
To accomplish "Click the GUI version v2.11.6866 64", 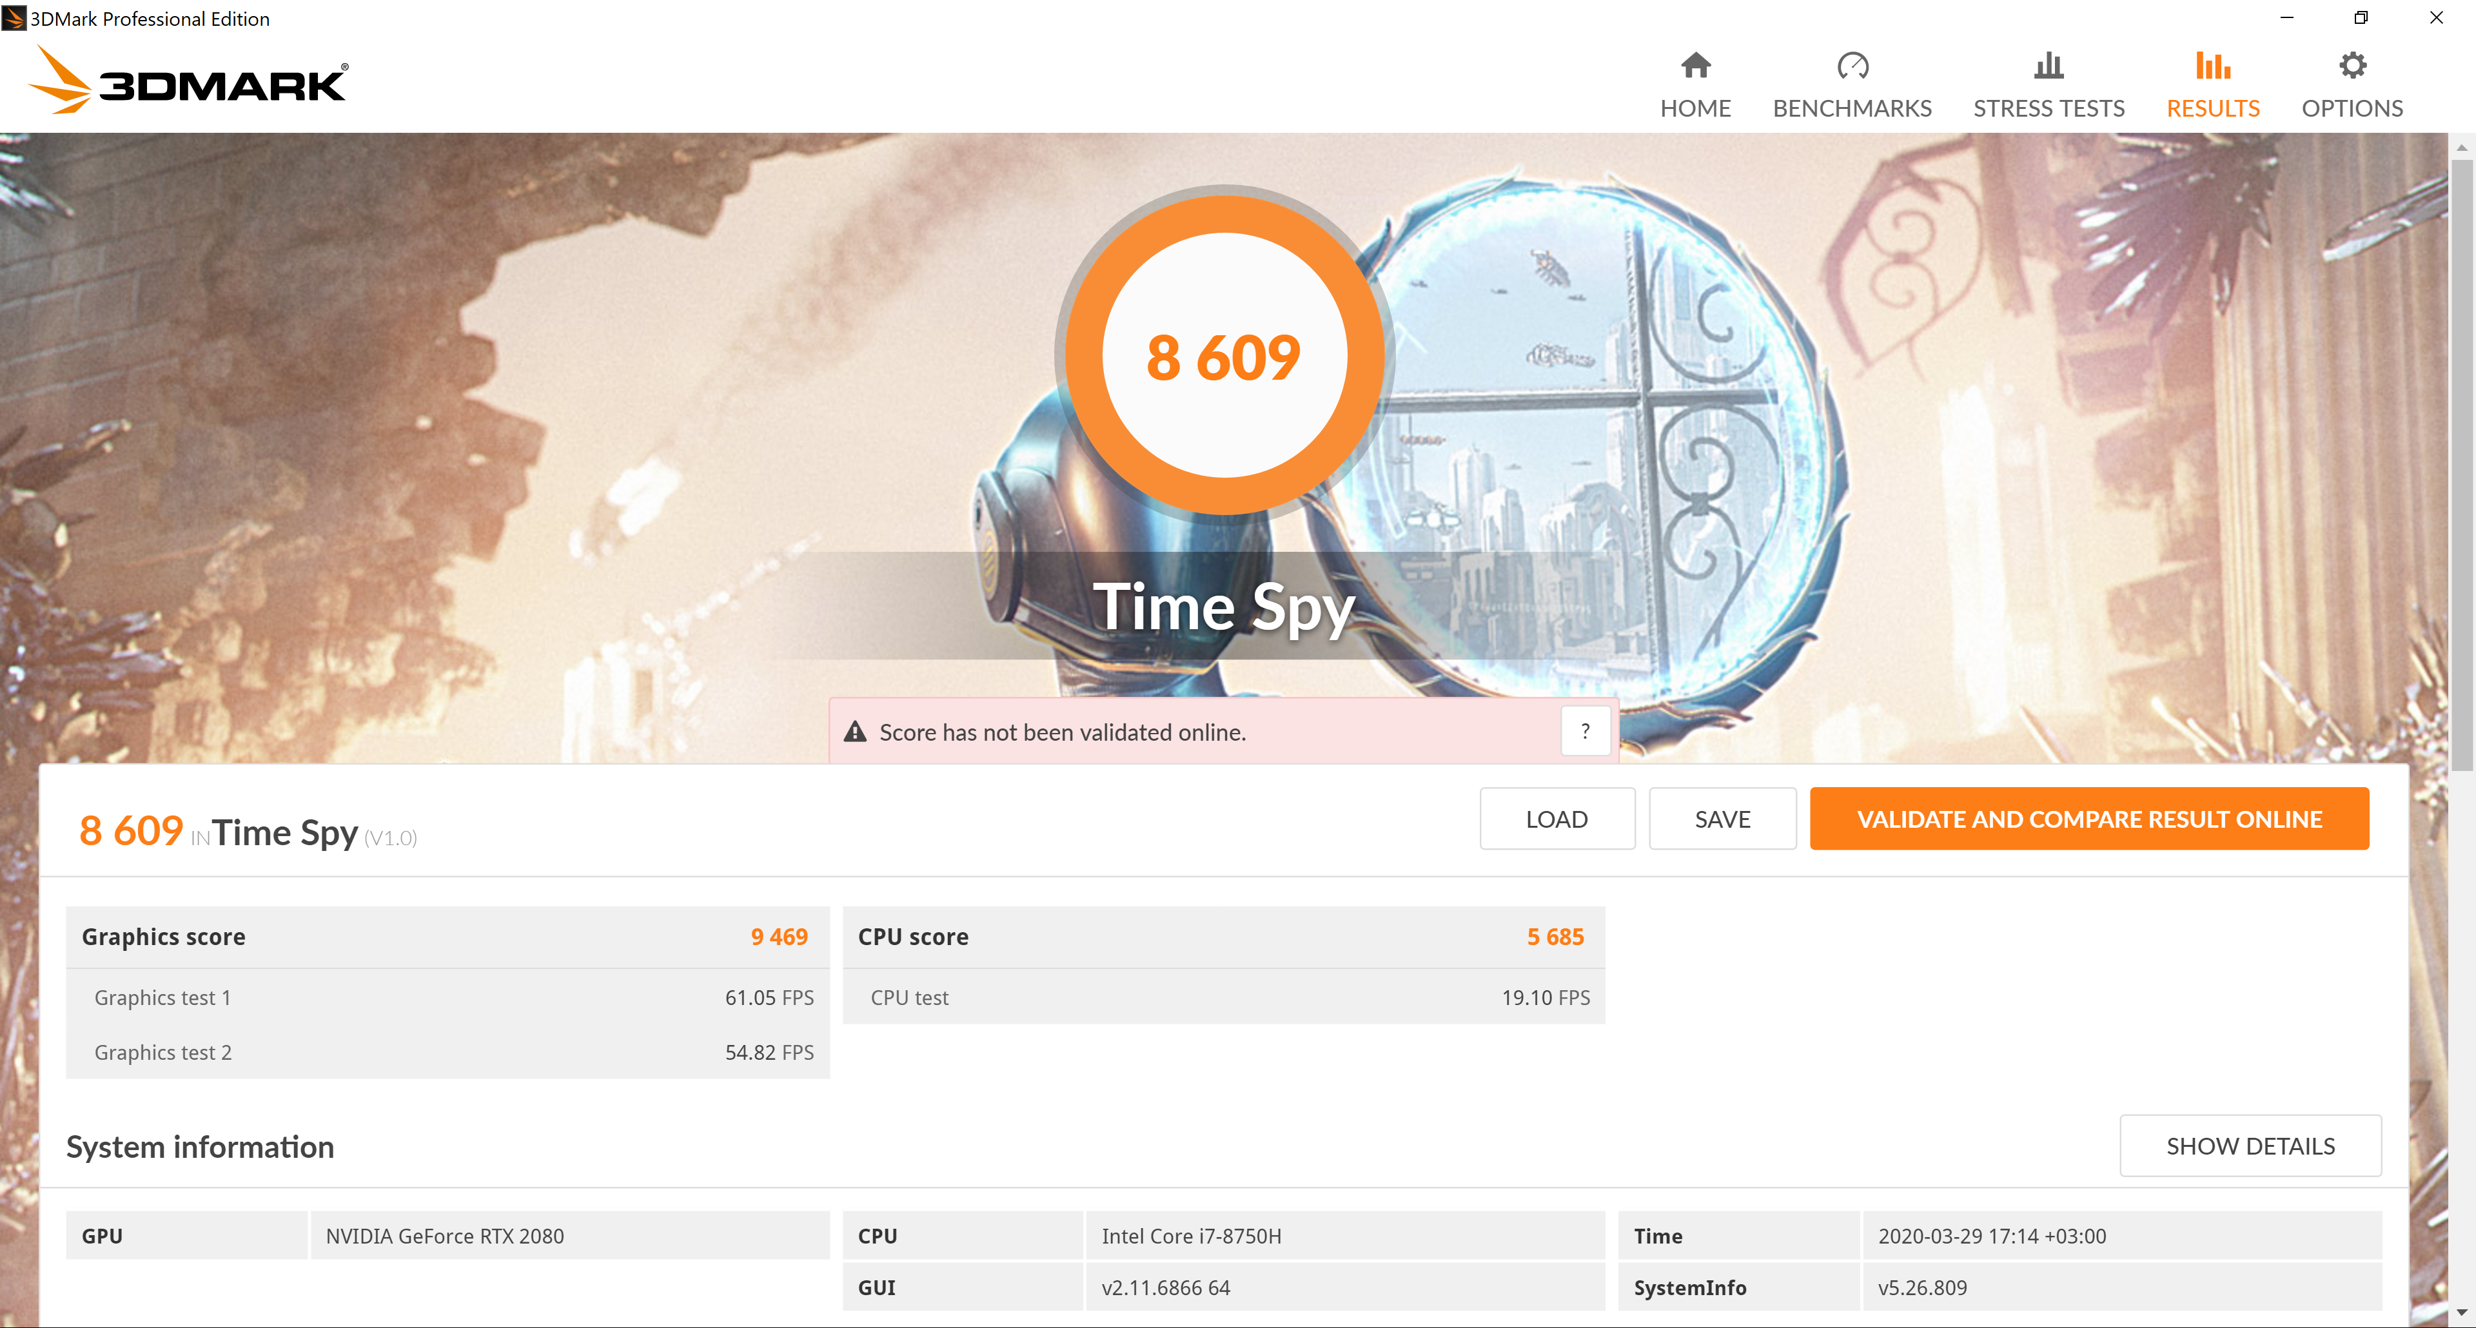I will 1166,1287.
